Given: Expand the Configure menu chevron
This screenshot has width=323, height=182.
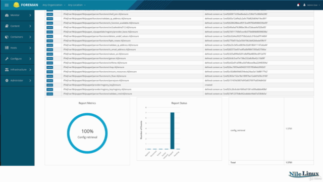Looking at the screenshot, I should (30, 59).
